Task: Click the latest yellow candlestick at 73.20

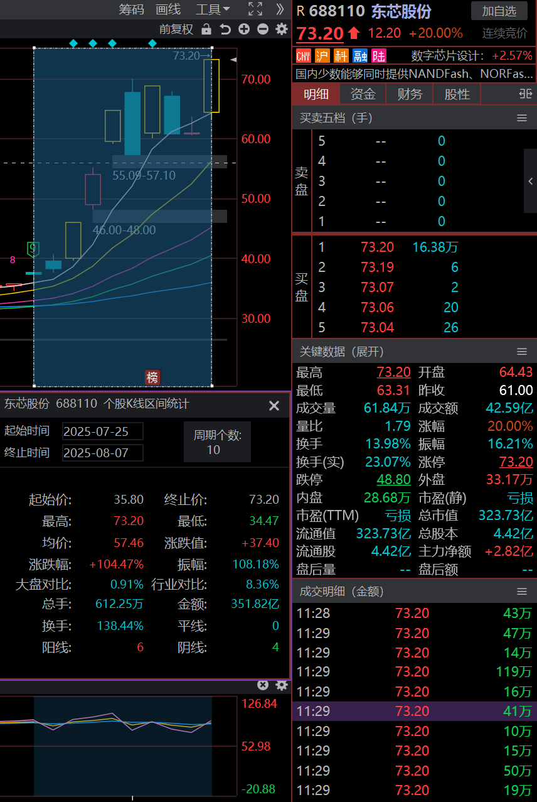Action: click(x=211, y=86)
